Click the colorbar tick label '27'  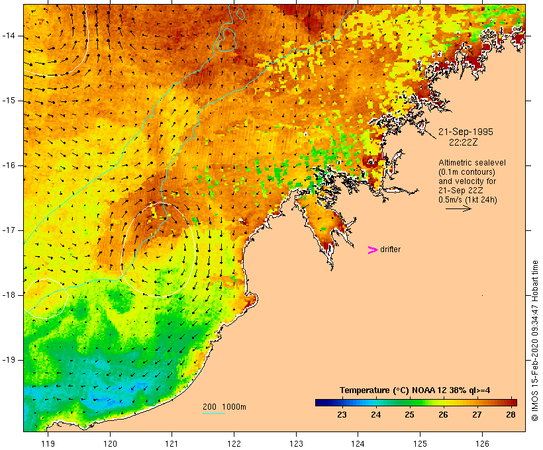pos(477,415)
